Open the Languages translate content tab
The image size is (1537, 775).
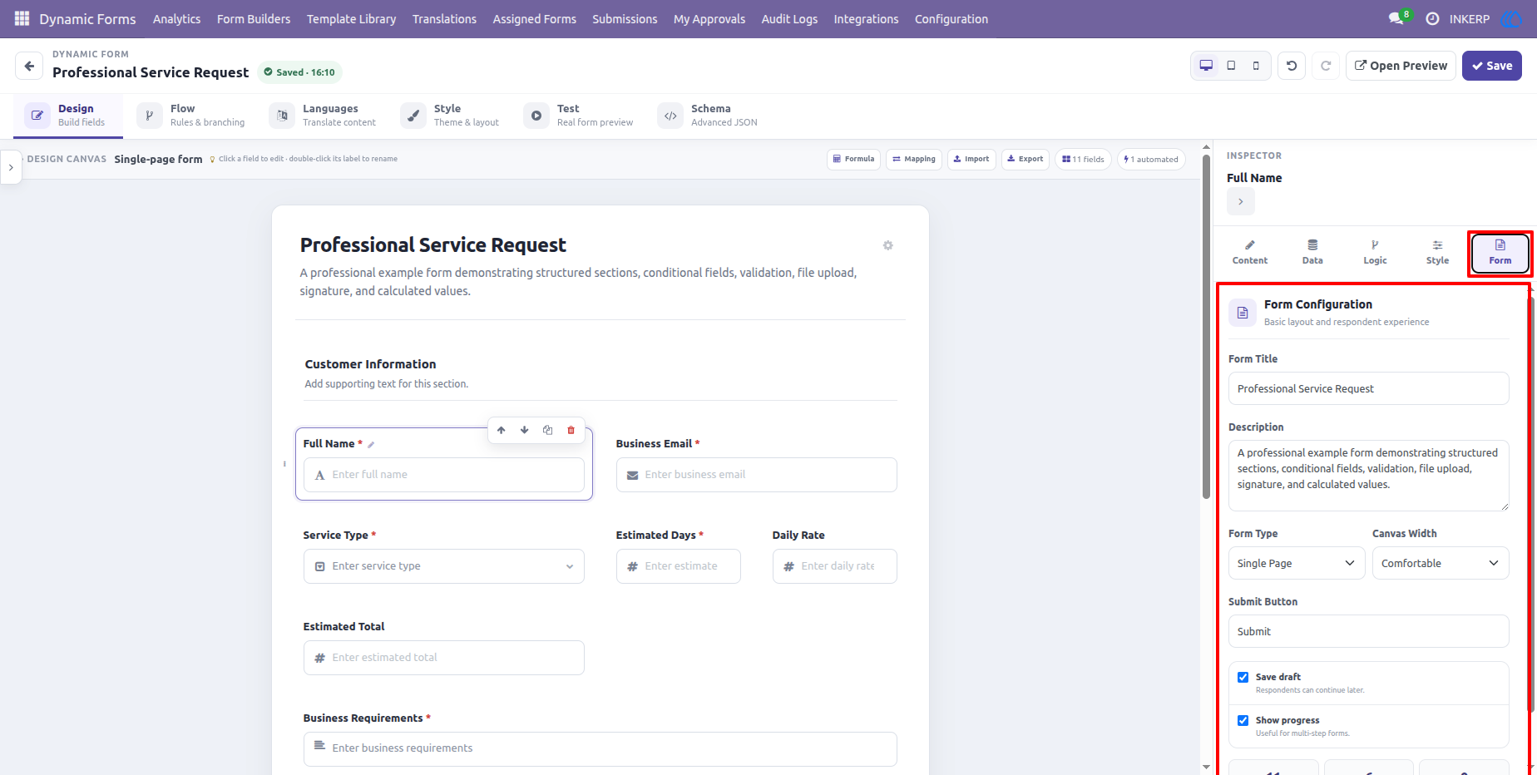click(324, 116)
